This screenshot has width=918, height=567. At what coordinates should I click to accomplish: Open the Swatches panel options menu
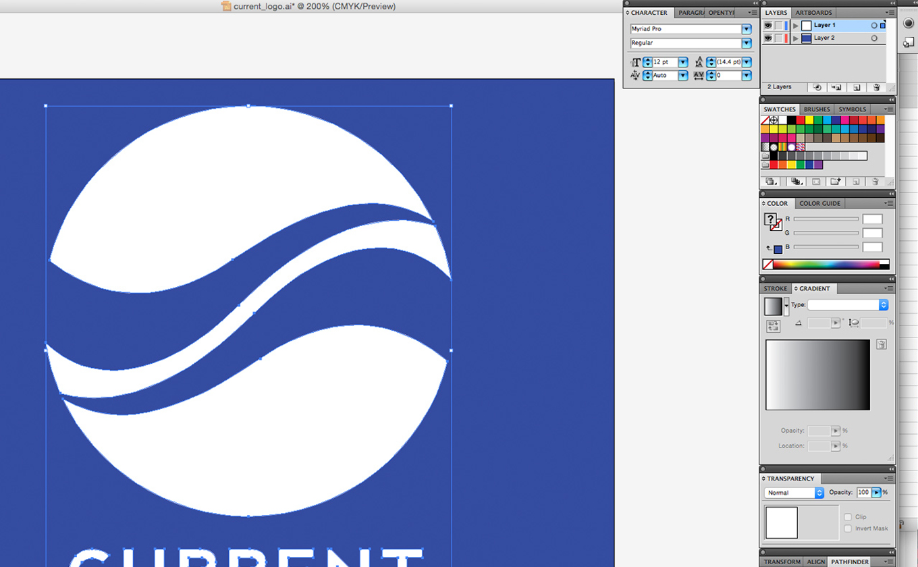pyautogui.click(x=888, y=109)
